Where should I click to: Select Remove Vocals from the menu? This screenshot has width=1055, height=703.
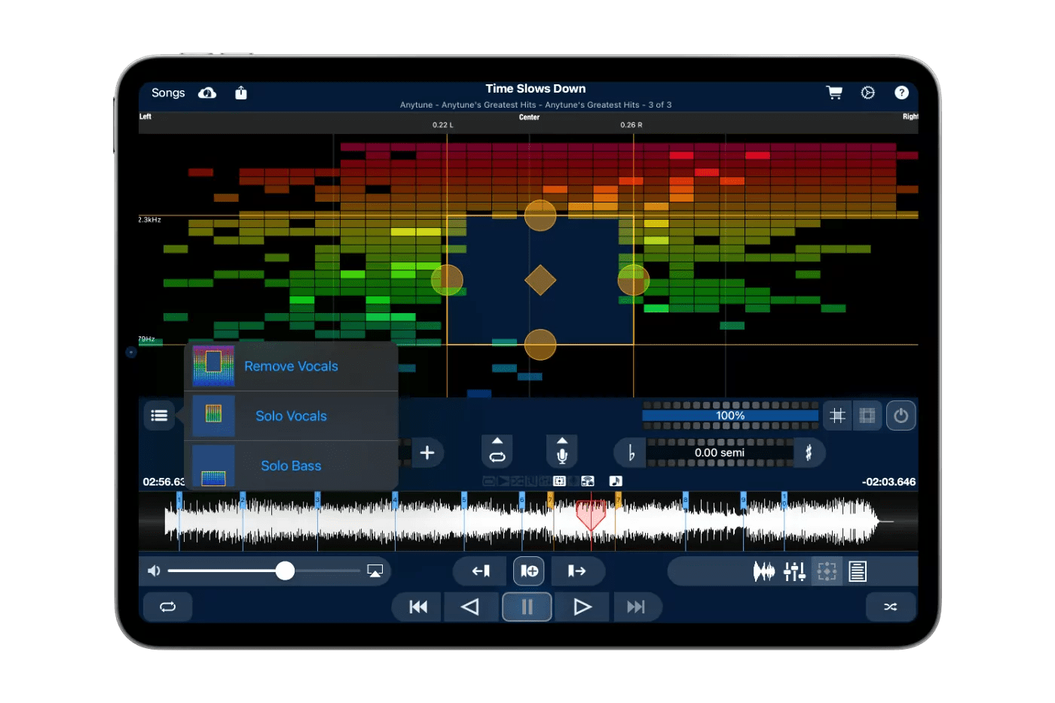click(291, 366)
